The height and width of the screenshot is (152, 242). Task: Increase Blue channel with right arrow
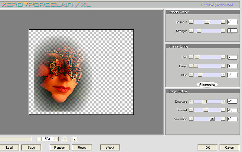[223, 75]
